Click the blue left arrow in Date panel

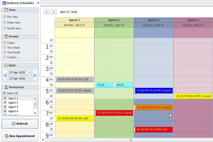pyautogui.click(x=5, y=75)
